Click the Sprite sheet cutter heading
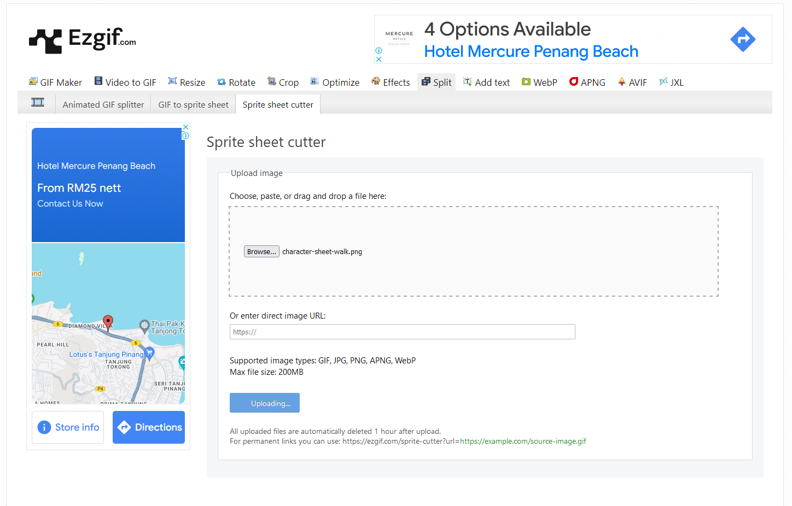 pyautogui.click(x=266, y=142)
